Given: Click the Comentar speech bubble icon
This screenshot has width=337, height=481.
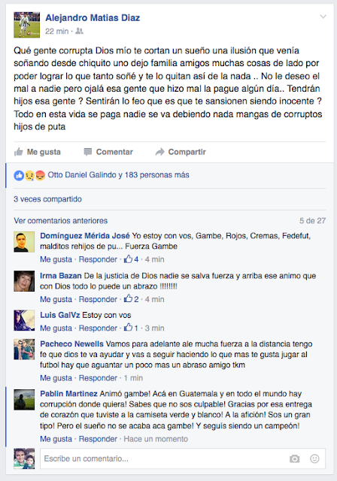Looking at the screenshot, I should point(88,152).
